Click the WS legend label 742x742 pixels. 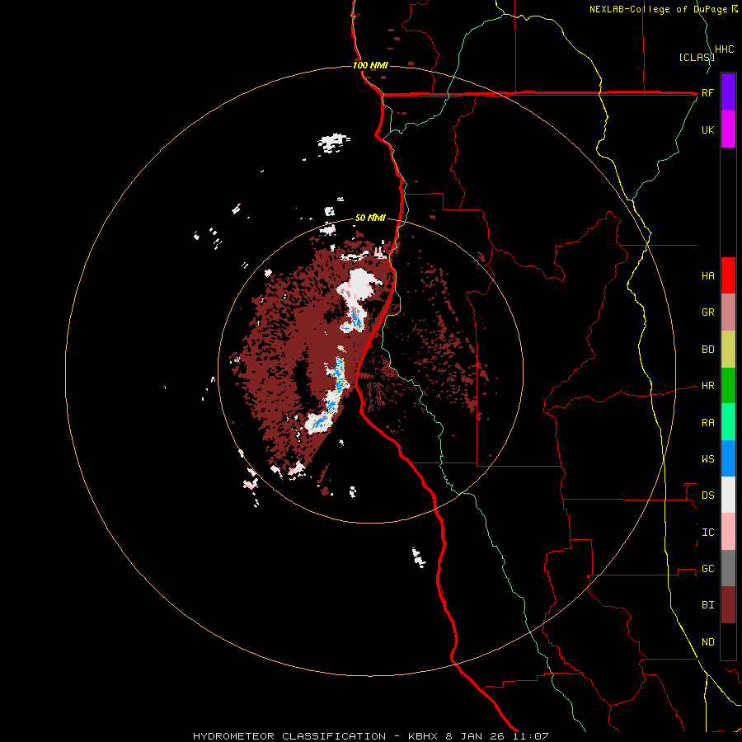point(707,459)
